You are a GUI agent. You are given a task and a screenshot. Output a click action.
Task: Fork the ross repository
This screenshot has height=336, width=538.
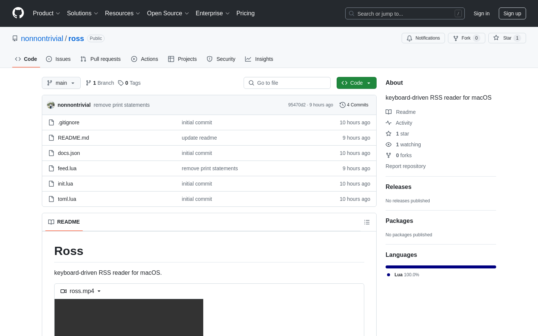click(x=466, y=38)
